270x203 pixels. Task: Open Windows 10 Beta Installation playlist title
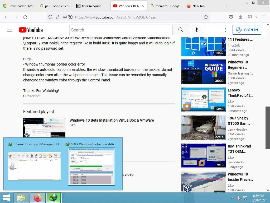112,120
